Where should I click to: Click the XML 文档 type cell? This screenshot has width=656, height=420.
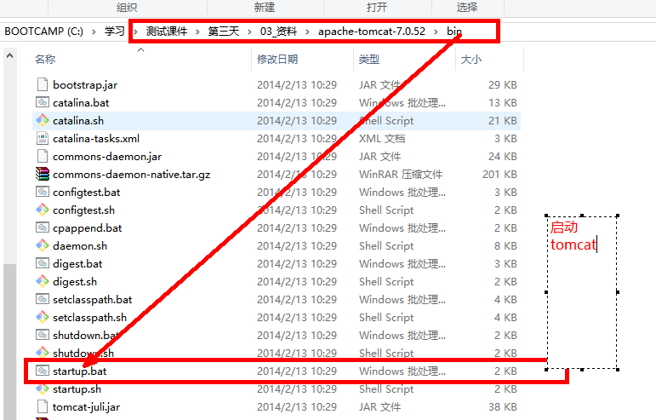pyautogui.click(x=382, y=139)
